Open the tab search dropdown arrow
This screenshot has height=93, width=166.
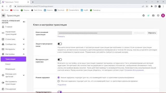(x=146, y=2)
